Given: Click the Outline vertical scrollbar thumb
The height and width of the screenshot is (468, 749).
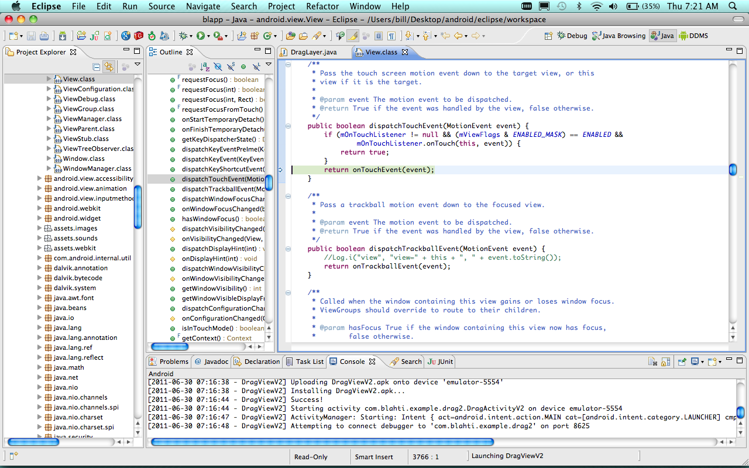Looking at the screenshot, I should click(x=269, y=183).
